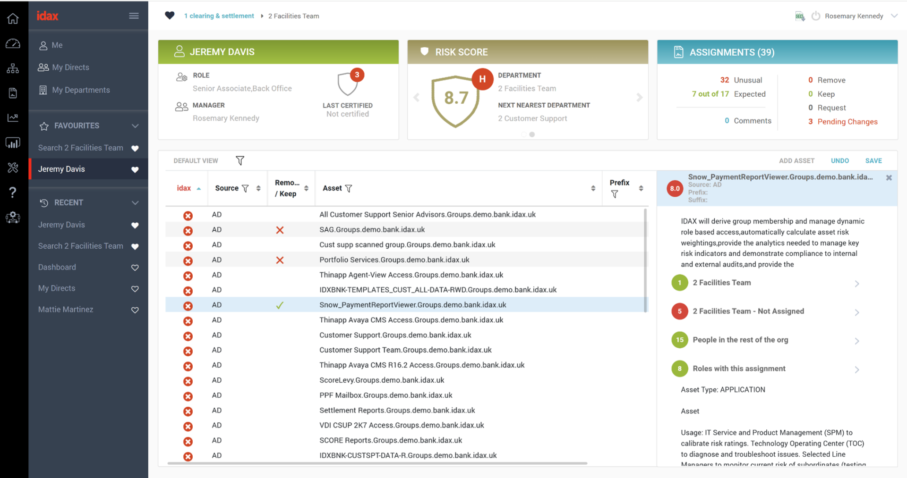Screen dimensions: 907x478
Task: Click the filter funnel next to Default View
Action: click(x=240, y=161)
